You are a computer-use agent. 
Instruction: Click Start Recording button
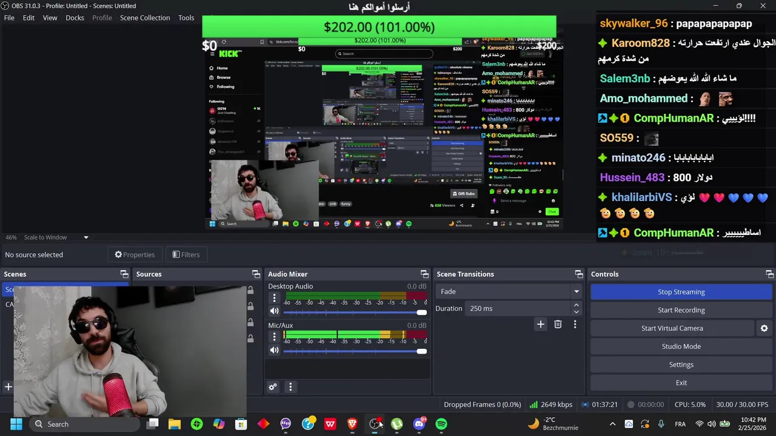click(x=681, y=310)
